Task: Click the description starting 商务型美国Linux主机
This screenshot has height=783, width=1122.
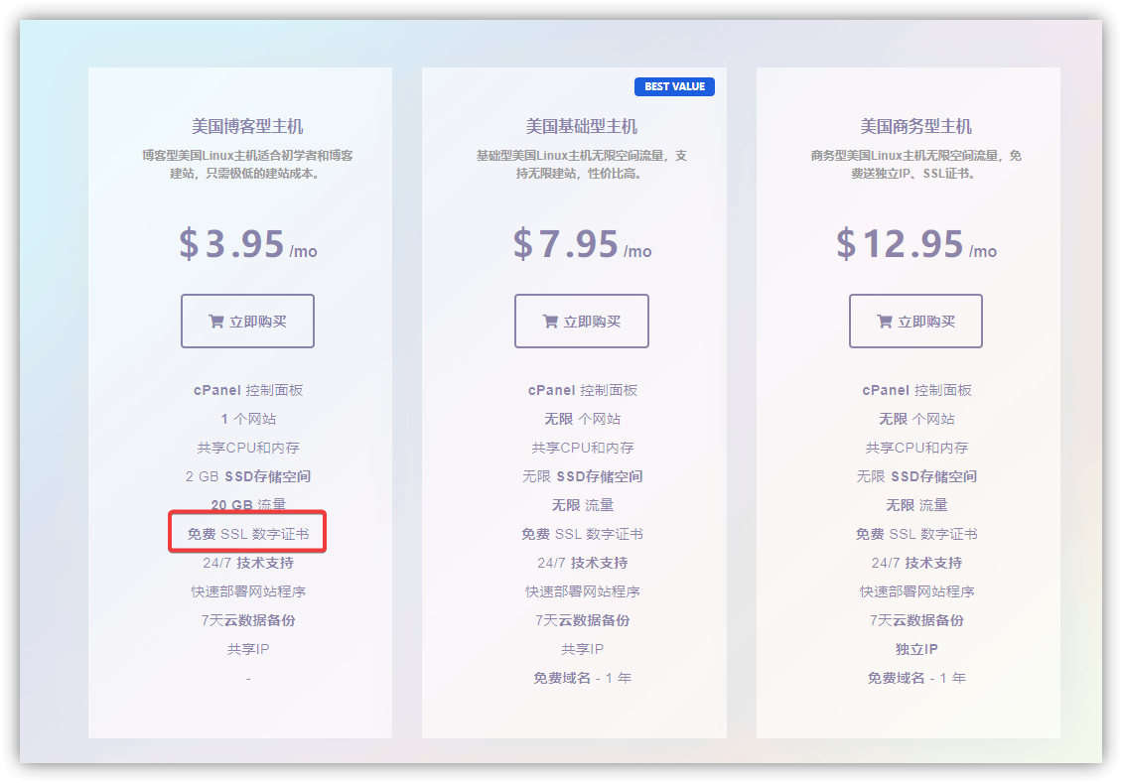Action: pos(915,165)
